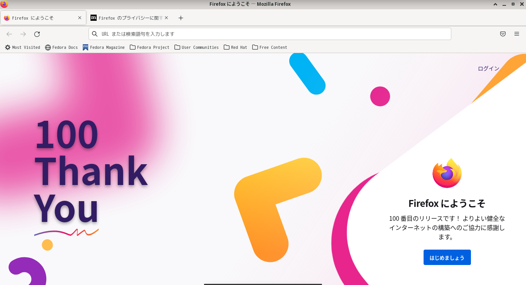Image resolution: width=526 pixels, height=285 pixels.
Task: Switch to the "Firefox にようこそ" tab
Action: 43,18
